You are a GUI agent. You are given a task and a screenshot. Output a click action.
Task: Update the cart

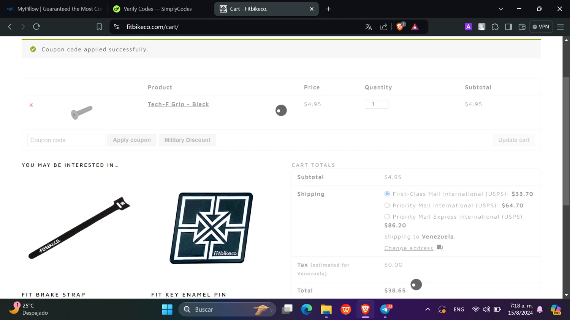pos(514,140)
